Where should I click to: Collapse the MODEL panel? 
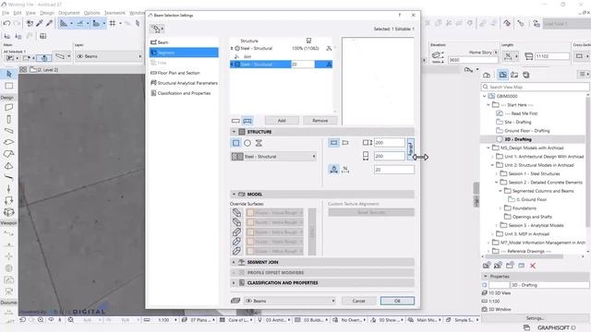pos(234,195)
